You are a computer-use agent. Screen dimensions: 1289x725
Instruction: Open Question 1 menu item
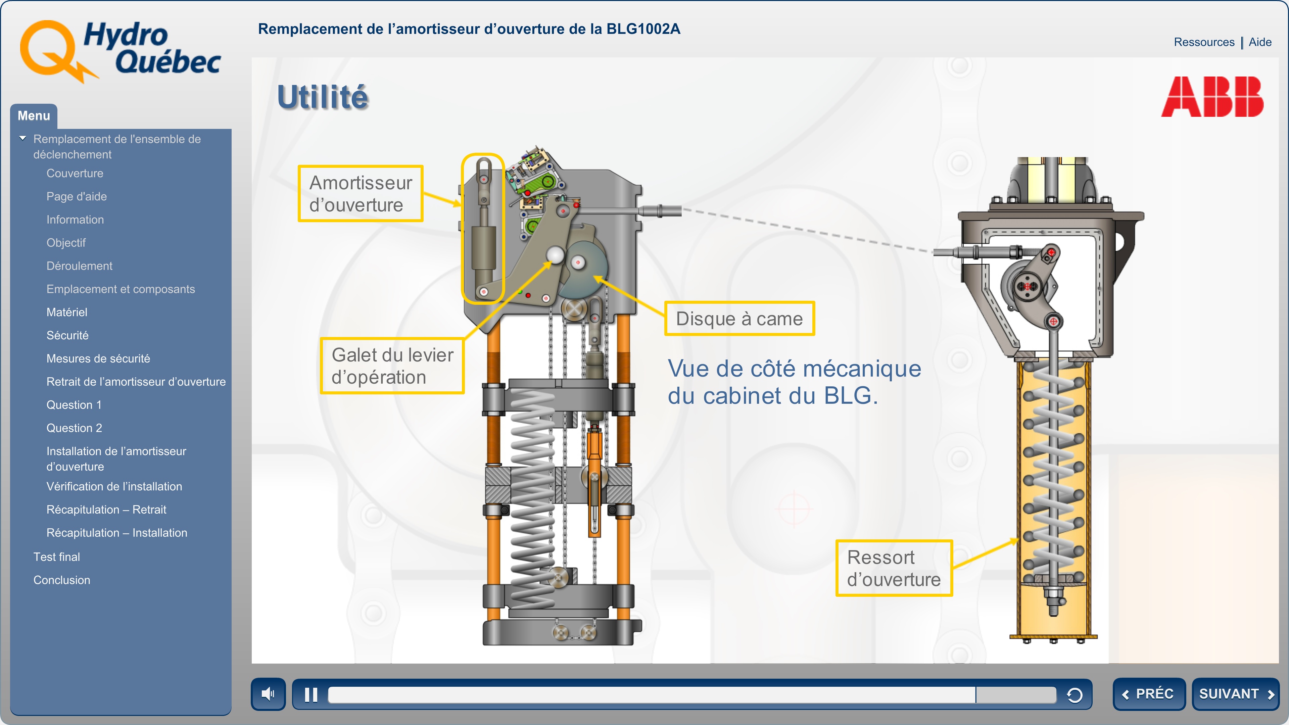coord(74,405)
